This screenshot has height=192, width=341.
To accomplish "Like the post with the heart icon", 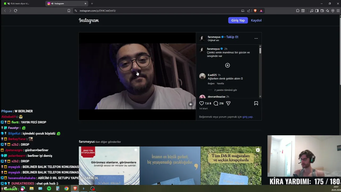I will tap(202, 103).
